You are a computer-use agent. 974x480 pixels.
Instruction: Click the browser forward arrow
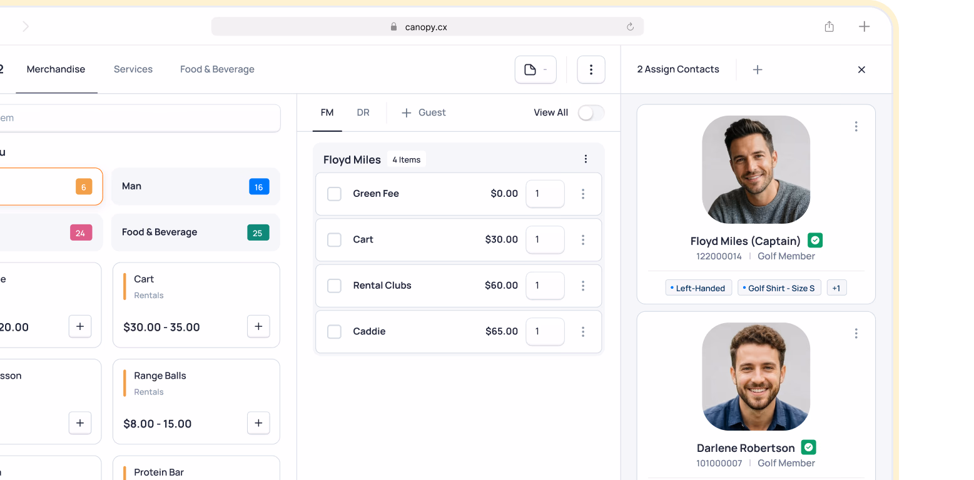[26, 26]
